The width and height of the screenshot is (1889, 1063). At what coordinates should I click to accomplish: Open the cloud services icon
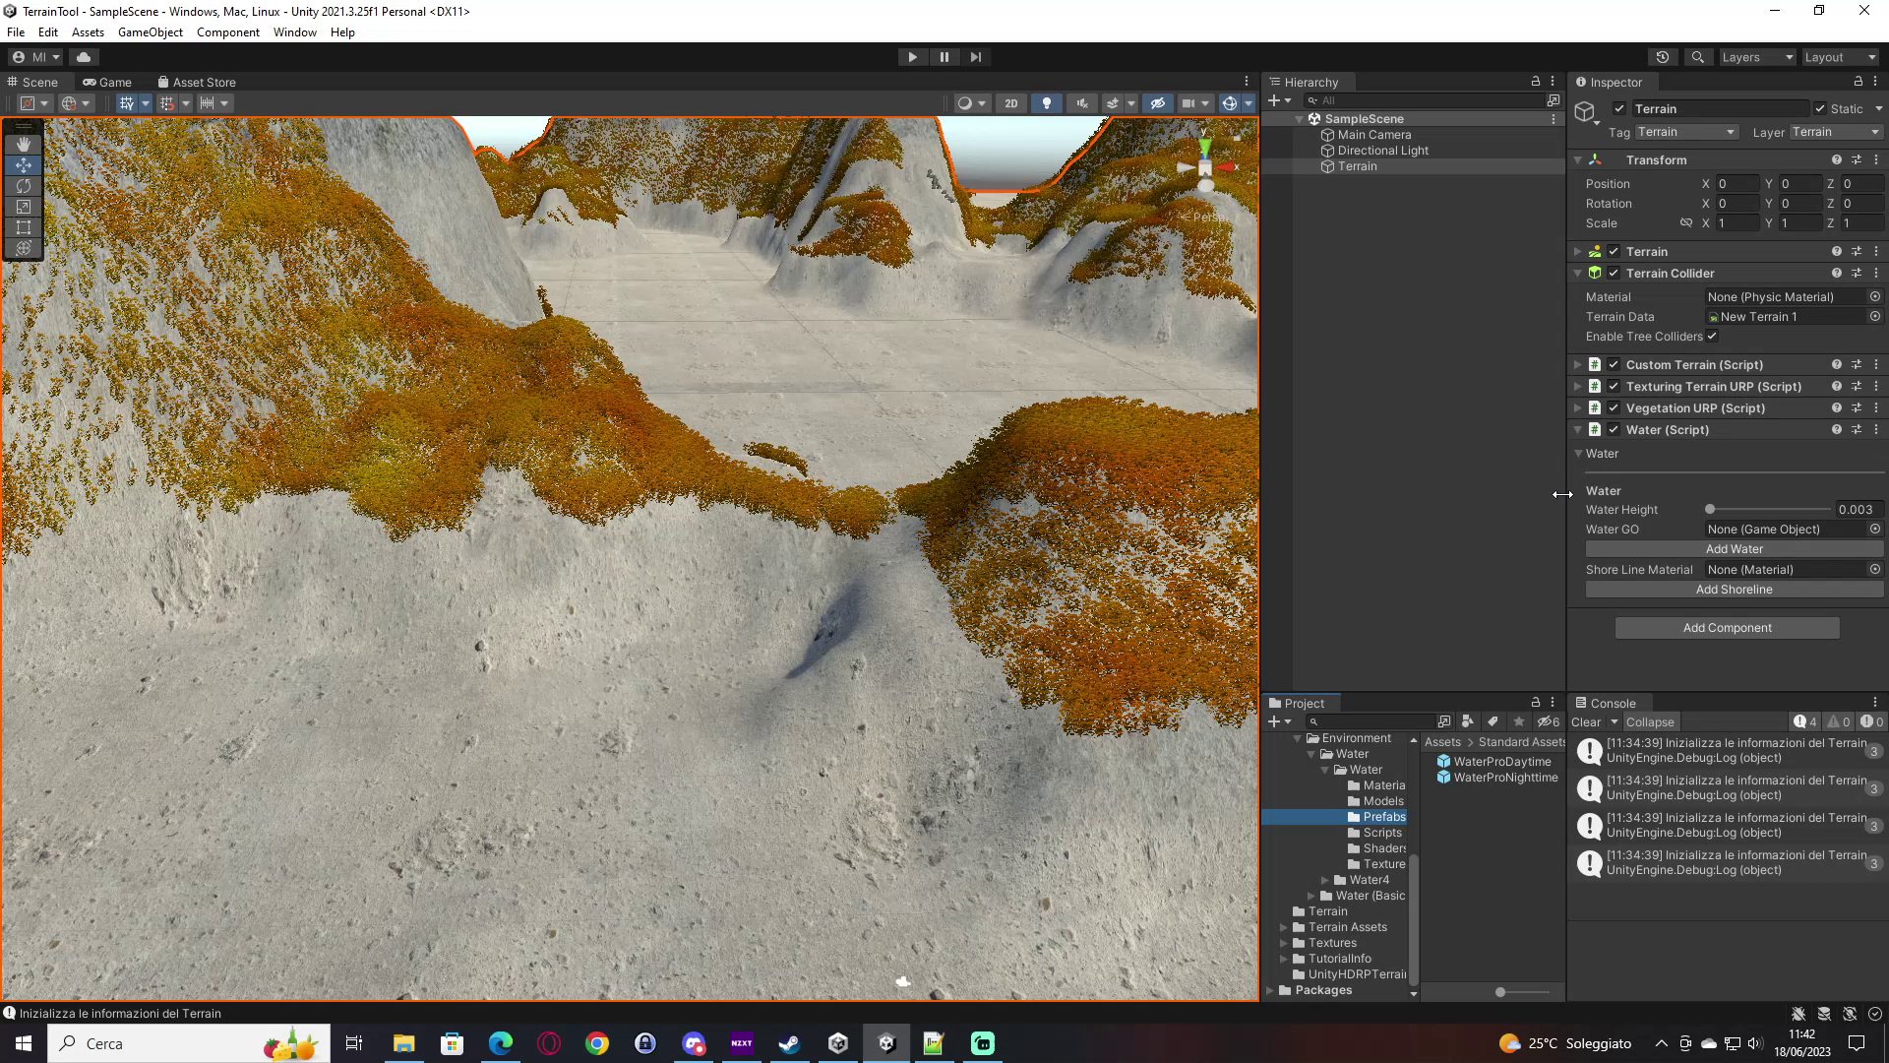(x=84, y=57)
